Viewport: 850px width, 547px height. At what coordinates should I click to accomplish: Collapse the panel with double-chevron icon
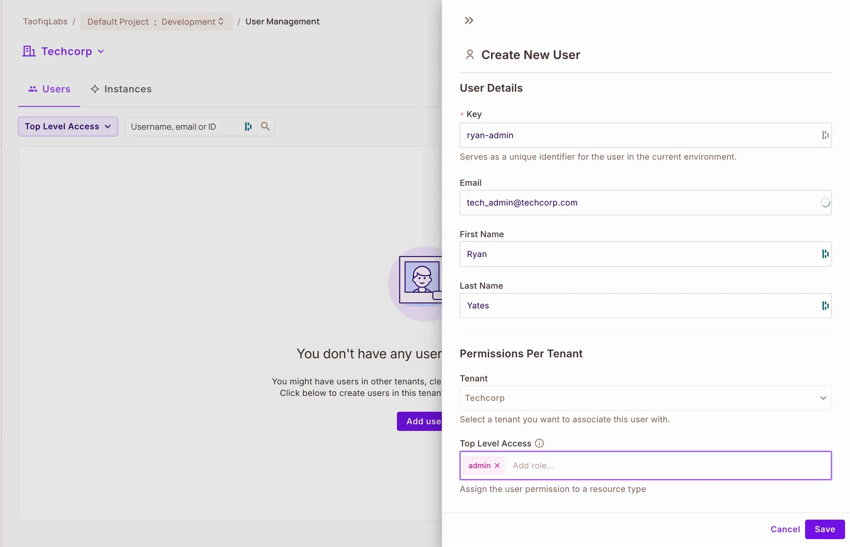469,21
